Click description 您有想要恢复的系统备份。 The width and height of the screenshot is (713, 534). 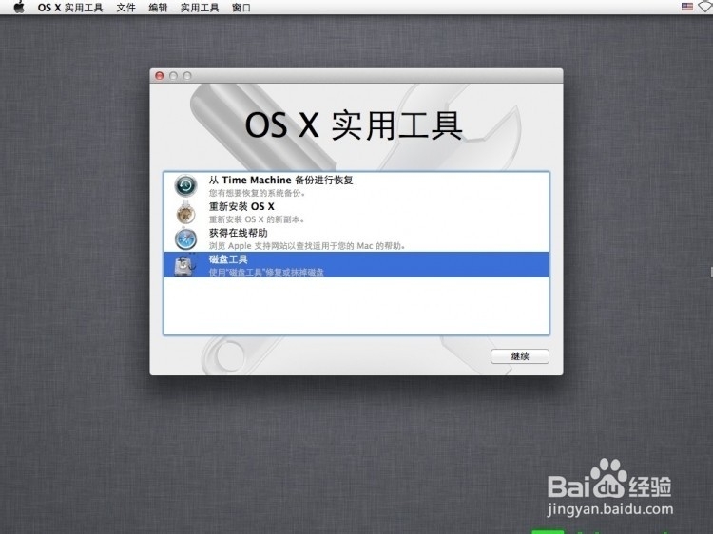258,193
